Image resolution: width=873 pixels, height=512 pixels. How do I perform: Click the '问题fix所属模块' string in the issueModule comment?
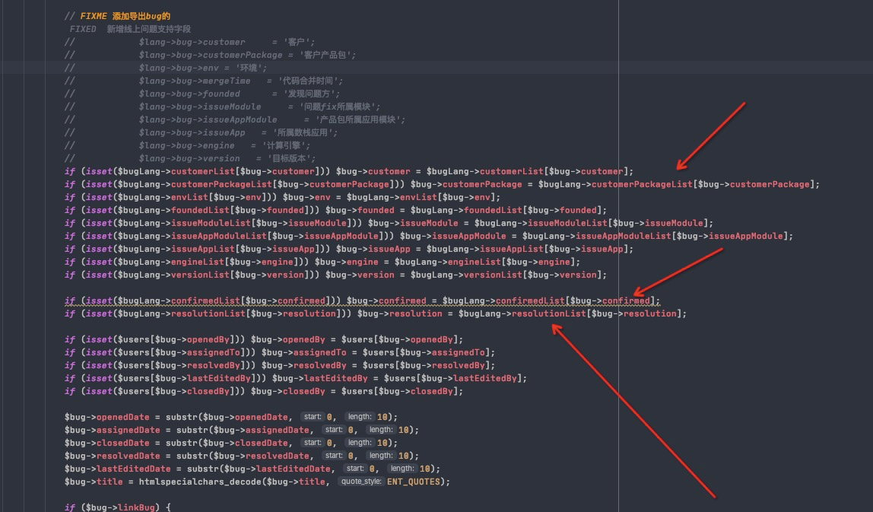(338, 107)
